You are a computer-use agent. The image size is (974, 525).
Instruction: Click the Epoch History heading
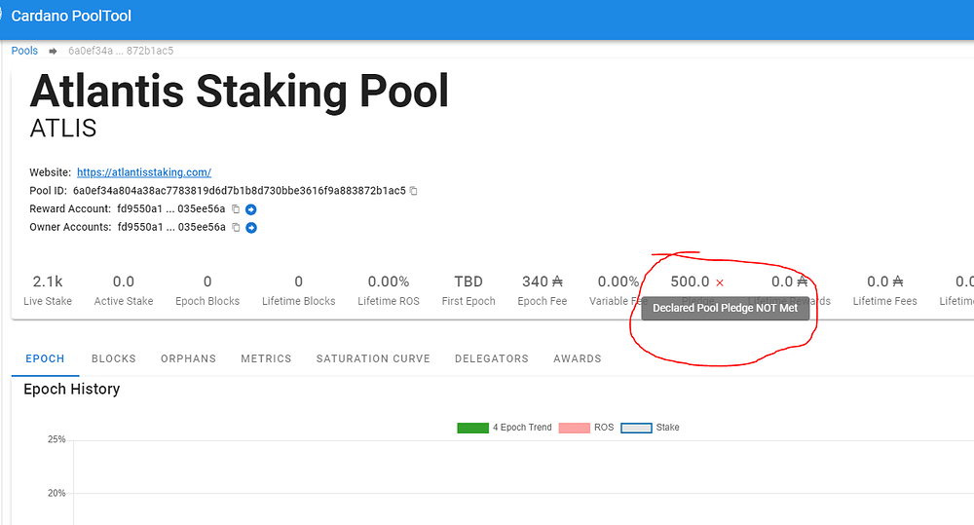pos(71,389)
